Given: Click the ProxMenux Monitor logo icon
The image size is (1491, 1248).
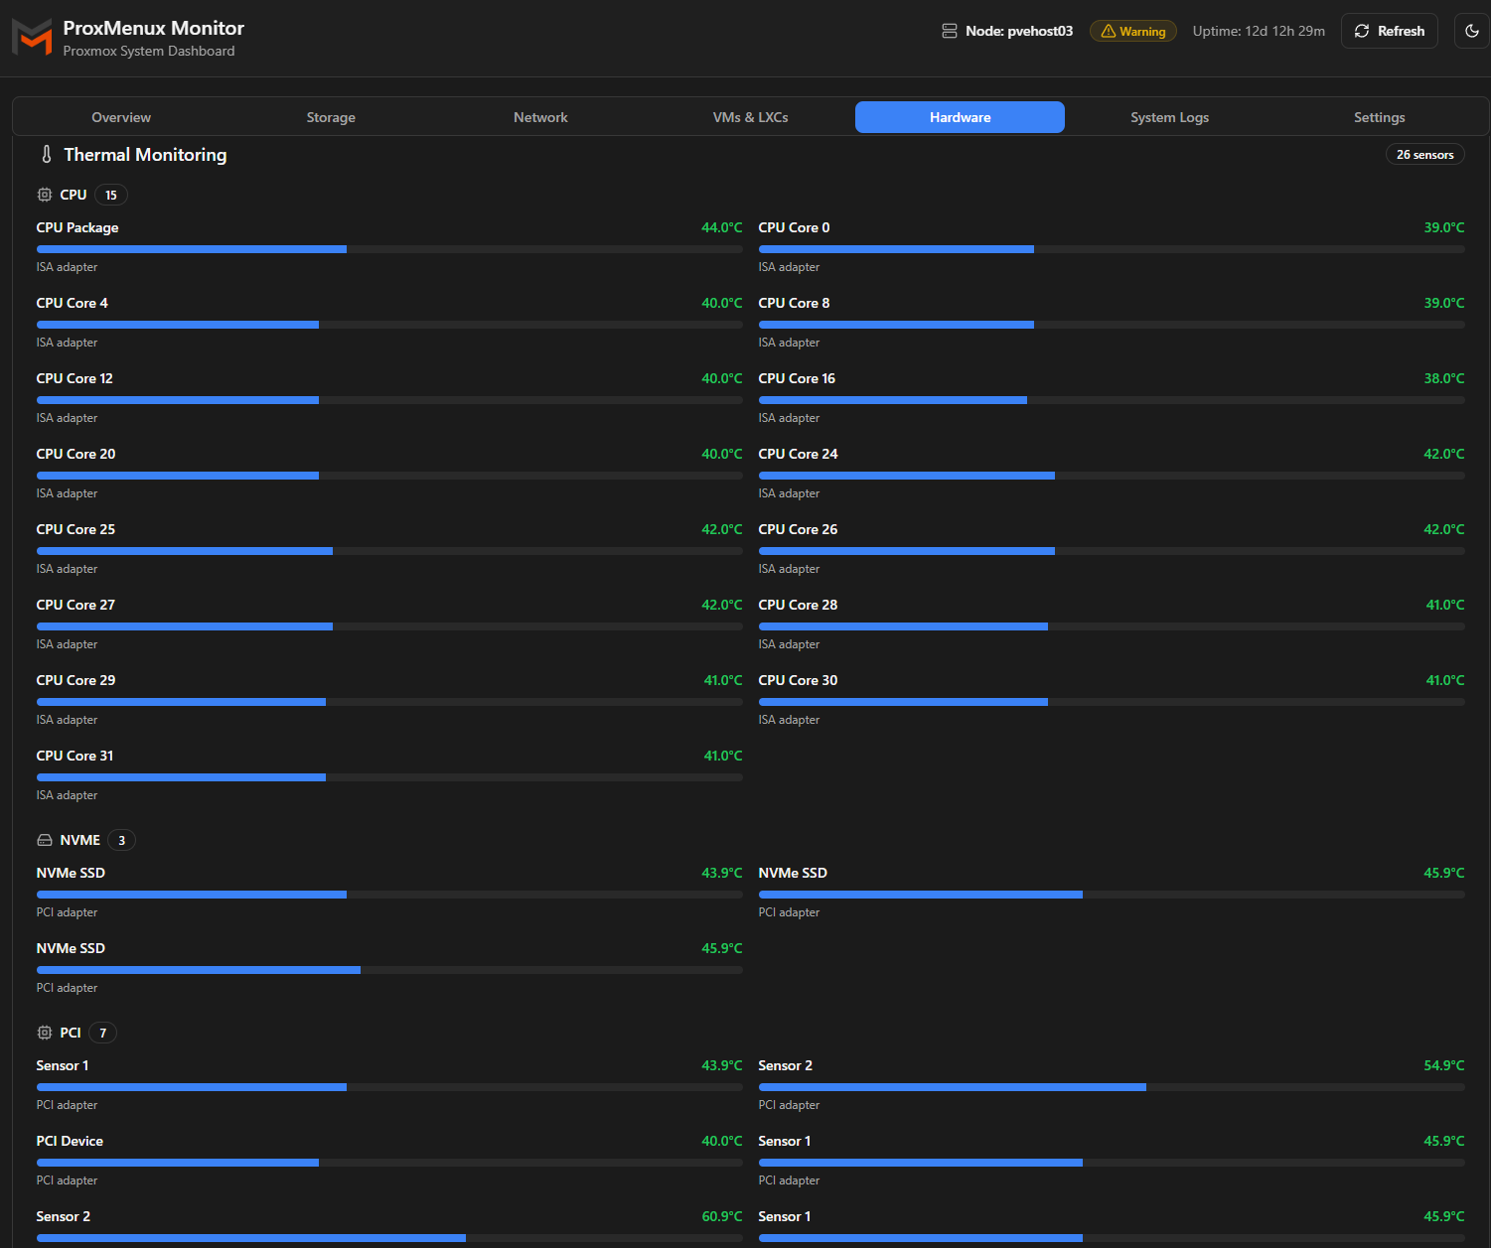Looking at the screenshot, I should point(32,37).
